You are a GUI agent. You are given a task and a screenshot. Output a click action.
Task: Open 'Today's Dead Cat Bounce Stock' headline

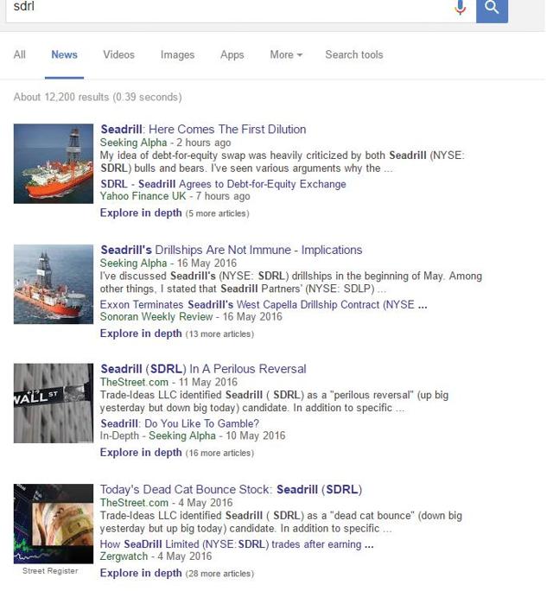(231, 489)
